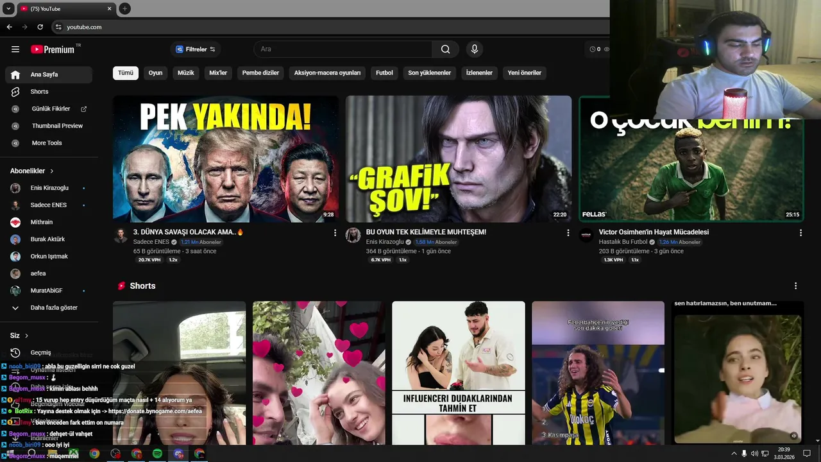Open the Shorts shelf options menu
Viewport: 821px width, 462px height.
[x=795, y=286]
